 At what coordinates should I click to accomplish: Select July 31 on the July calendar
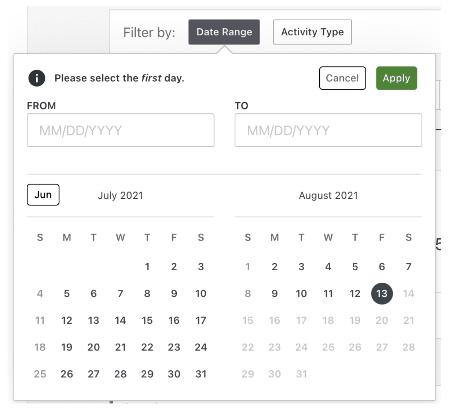click(201, 374)
